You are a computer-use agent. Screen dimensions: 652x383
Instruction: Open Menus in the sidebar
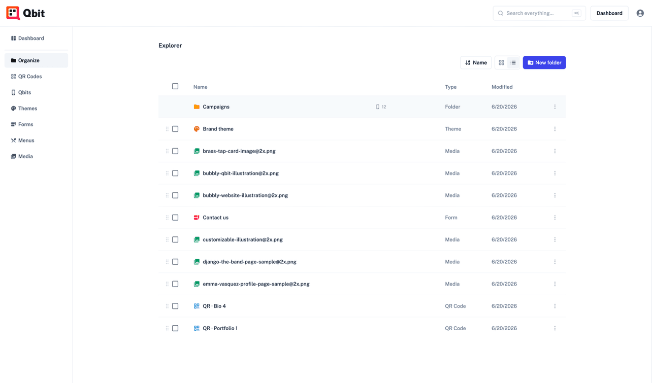(x=36, y=141)
